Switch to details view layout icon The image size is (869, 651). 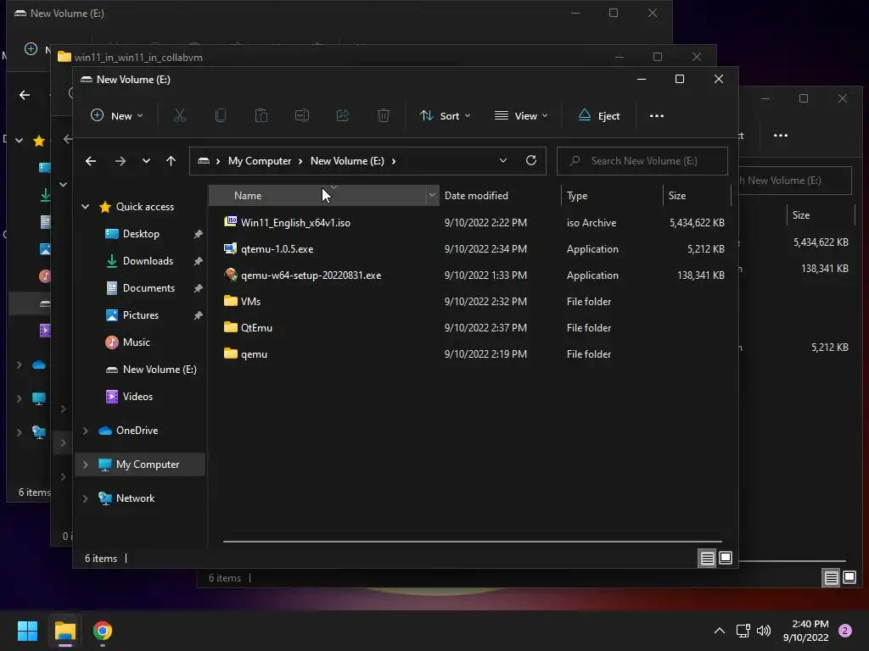click(x=707, y=558)
